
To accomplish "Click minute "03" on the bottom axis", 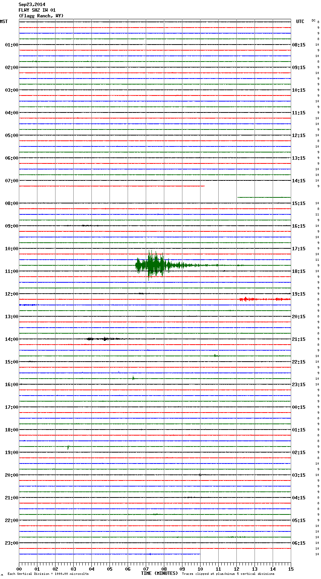I will tap(73, 569).
